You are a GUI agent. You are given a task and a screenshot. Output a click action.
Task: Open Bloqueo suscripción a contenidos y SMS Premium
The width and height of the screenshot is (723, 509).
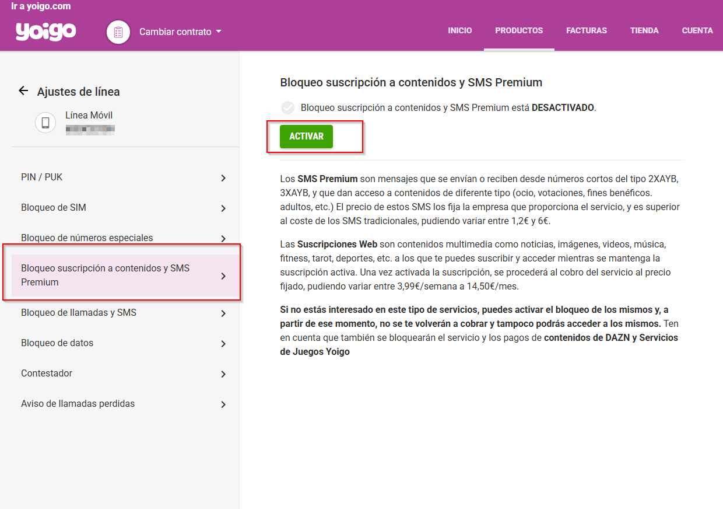tap(117, 274)
